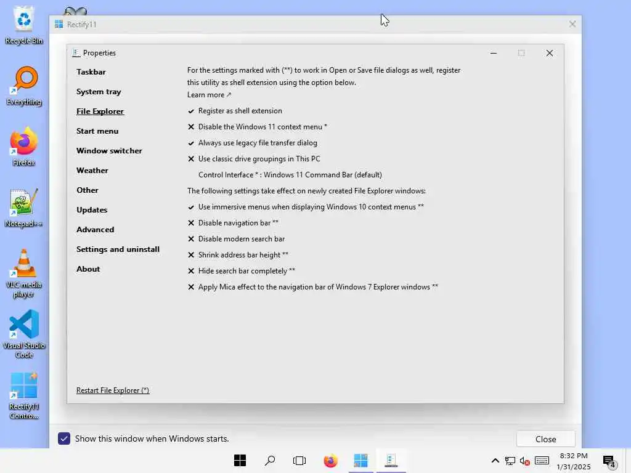Close the Properties window

click(549, 53)
